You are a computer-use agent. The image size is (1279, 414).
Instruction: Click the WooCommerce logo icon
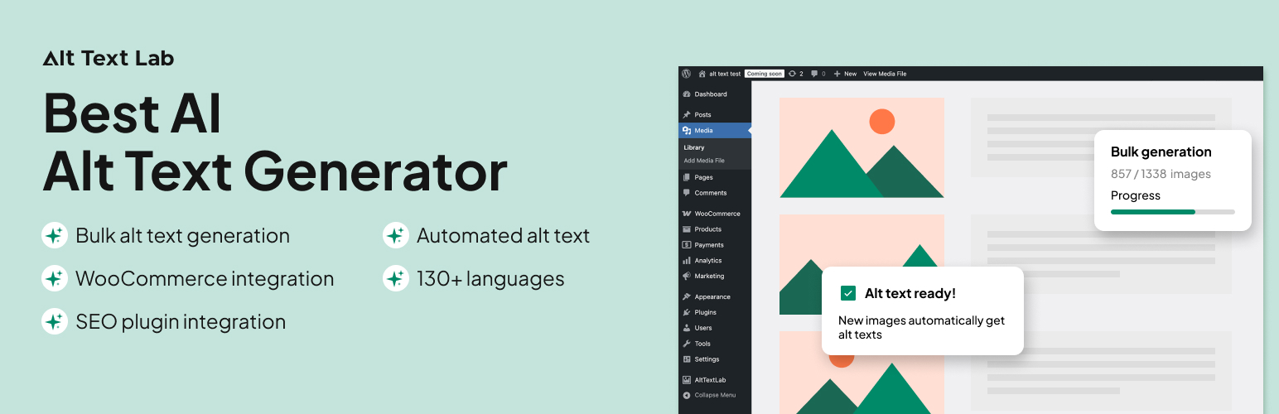pos(687,214)
